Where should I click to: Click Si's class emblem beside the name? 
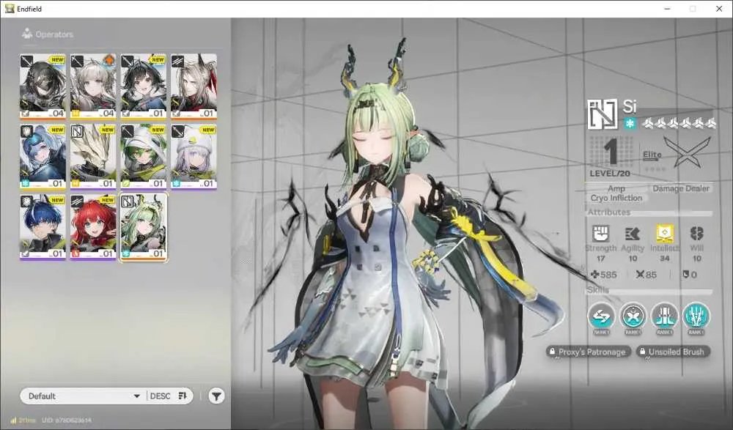pyautogui.click(x=602, y=114)
